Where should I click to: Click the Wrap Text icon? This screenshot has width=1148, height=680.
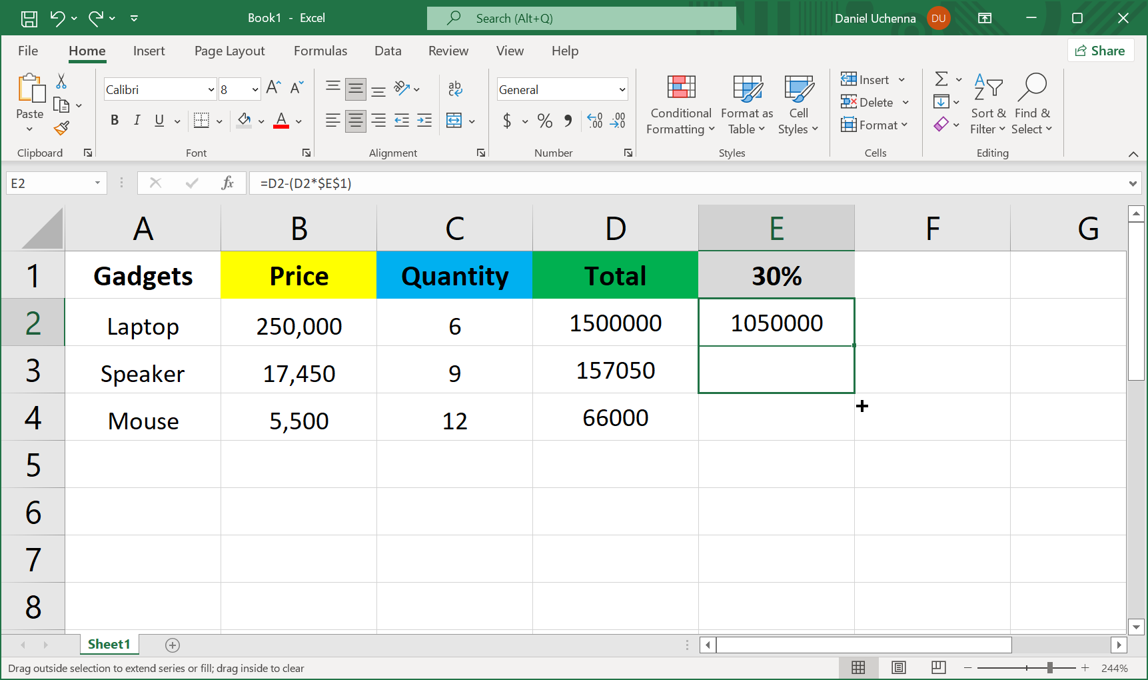tap(455, 88)
